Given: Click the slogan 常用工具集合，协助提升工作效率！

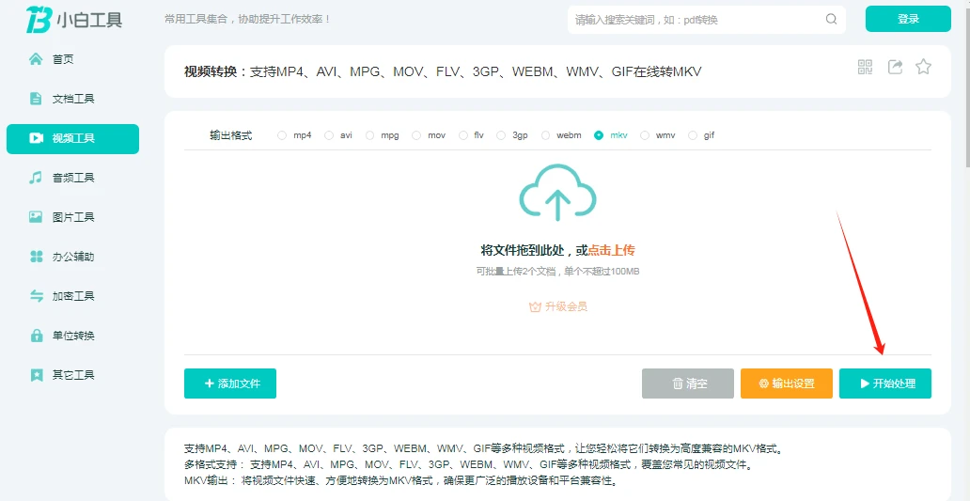Looking at the screenshot, I should click(248, 19).
